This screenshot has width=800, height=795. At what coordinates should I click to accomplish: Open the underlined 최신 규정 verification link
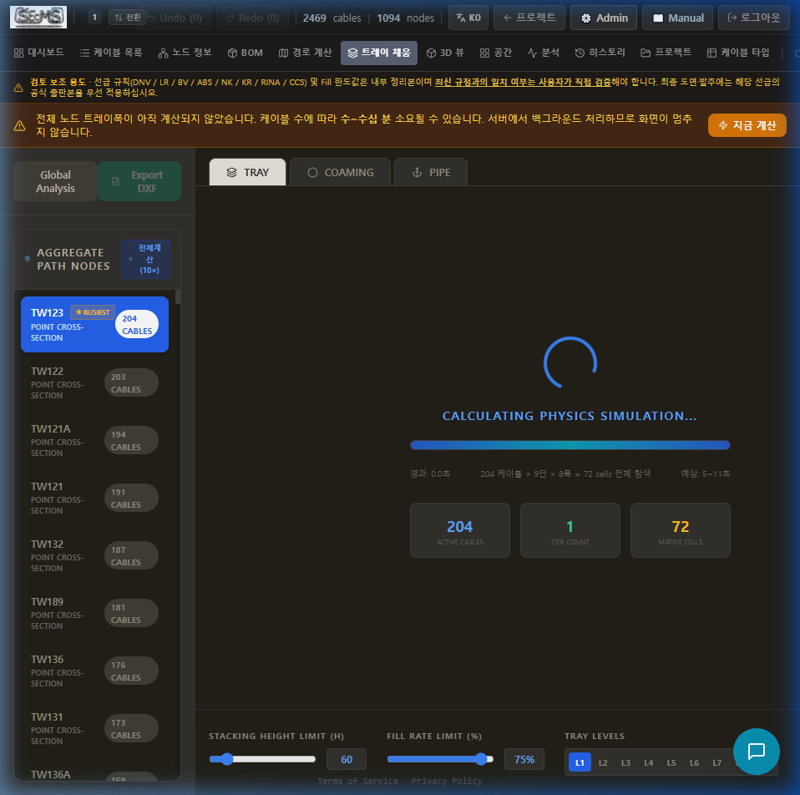[523, 82]
